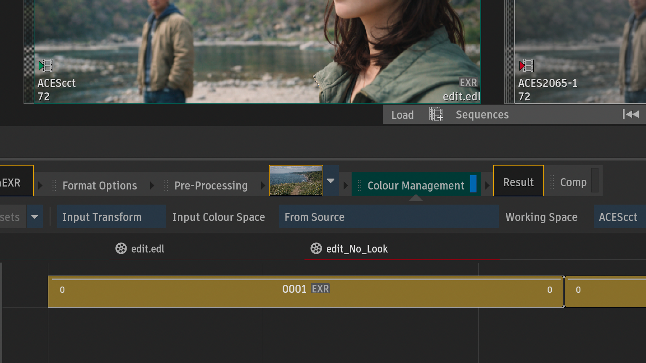Toggle the blue Colour Management enable indicator

pyautogui.click(x=473, y=184)
